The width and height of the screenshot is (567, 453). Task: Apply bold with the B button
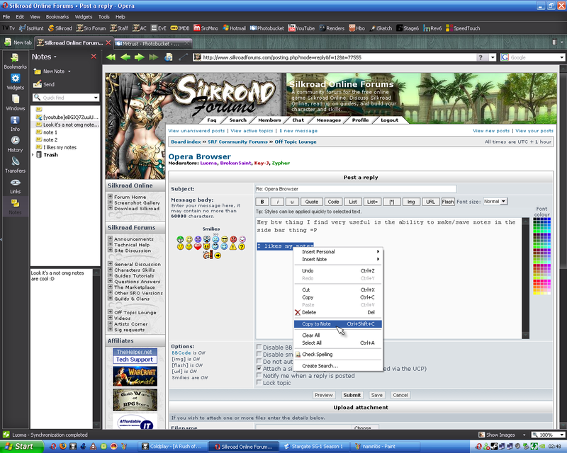262,202
